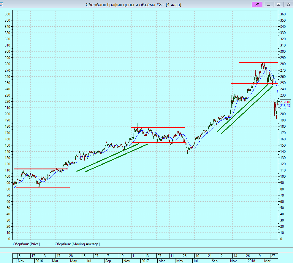This screenshot has height=263, width=293.
Task: Click the day label 21 on time axis
Action: 210,256
